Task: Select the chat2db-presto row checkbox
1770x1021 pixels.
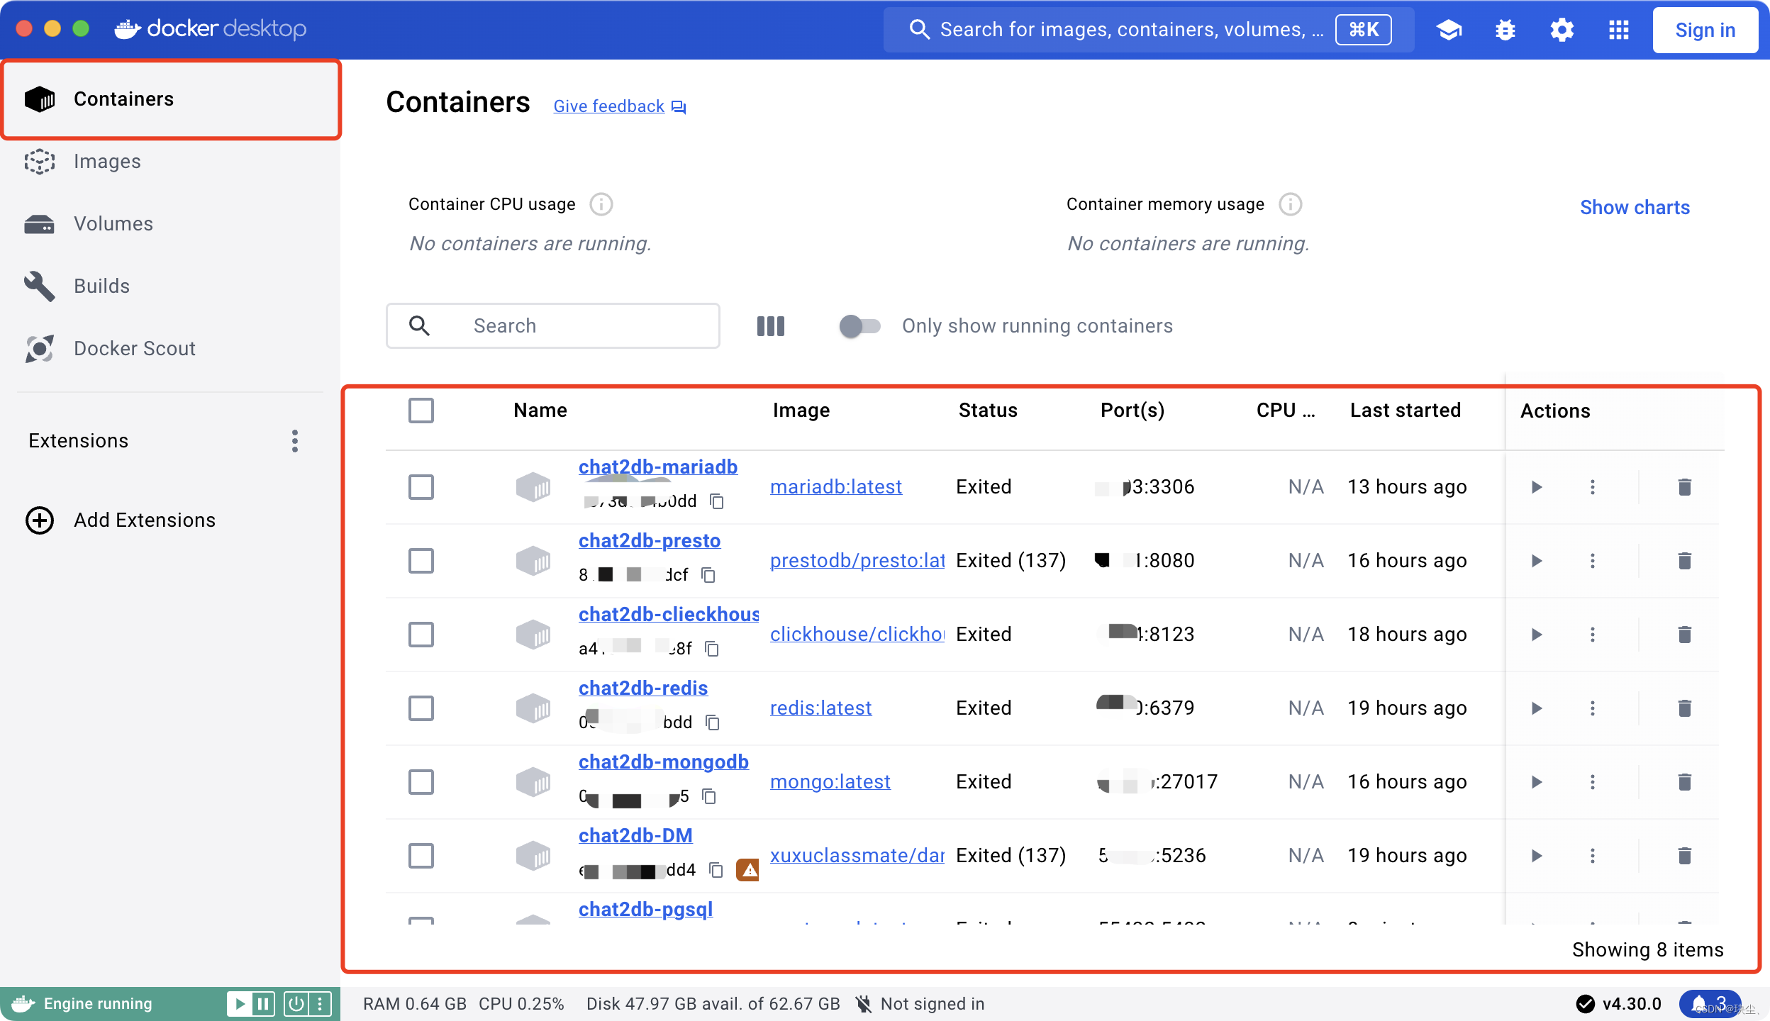Action: (x=421, y=561)
